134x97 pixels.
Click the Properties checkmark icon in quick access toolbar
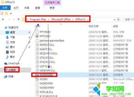[x=2, y=13]
